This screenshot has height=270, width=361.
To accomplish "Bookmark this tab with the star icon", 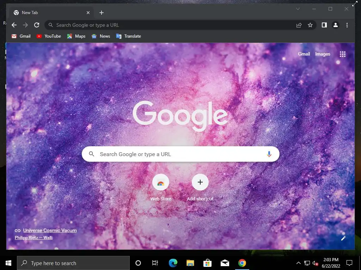I will coord(310,25).
